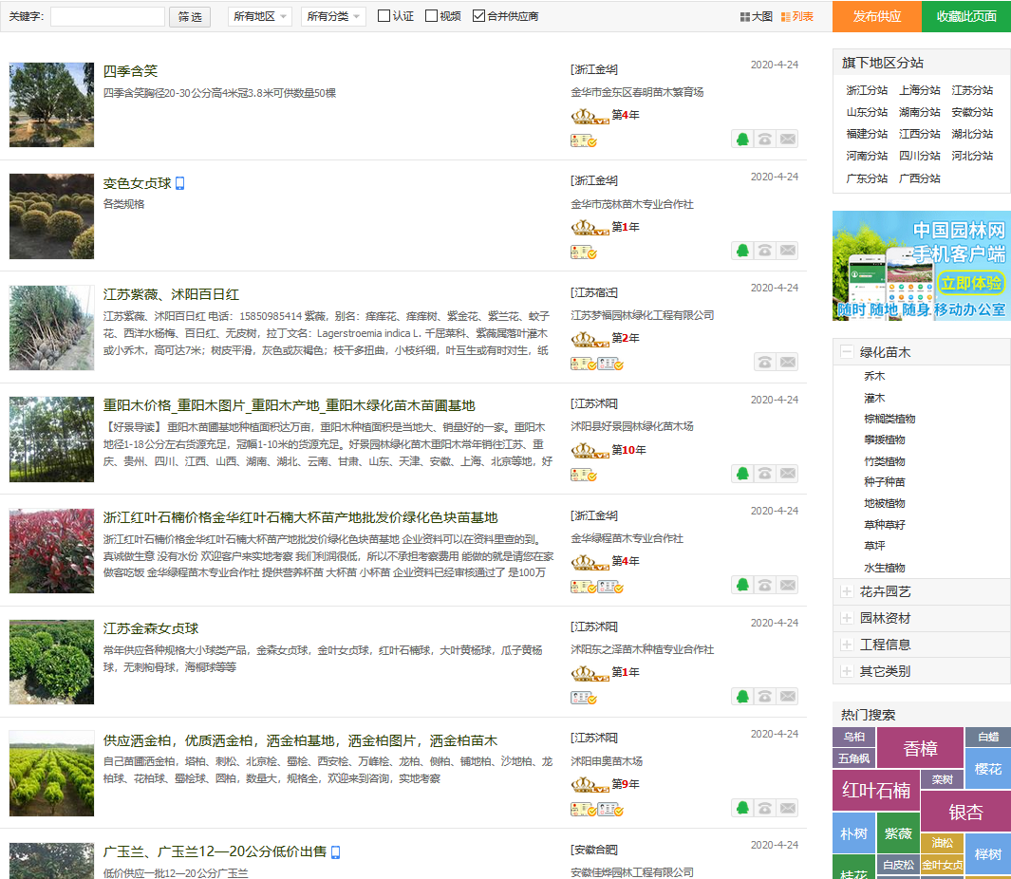
Task: Uncheck the 合并供应商 checkbox
Action: click(478, 15)
